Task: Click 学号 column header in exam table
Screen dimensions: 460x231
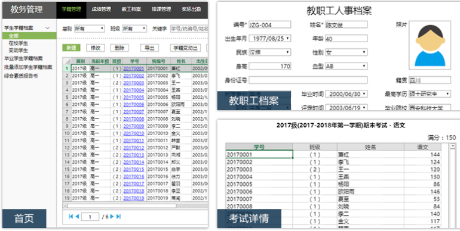Action: [x=259, y=147]
